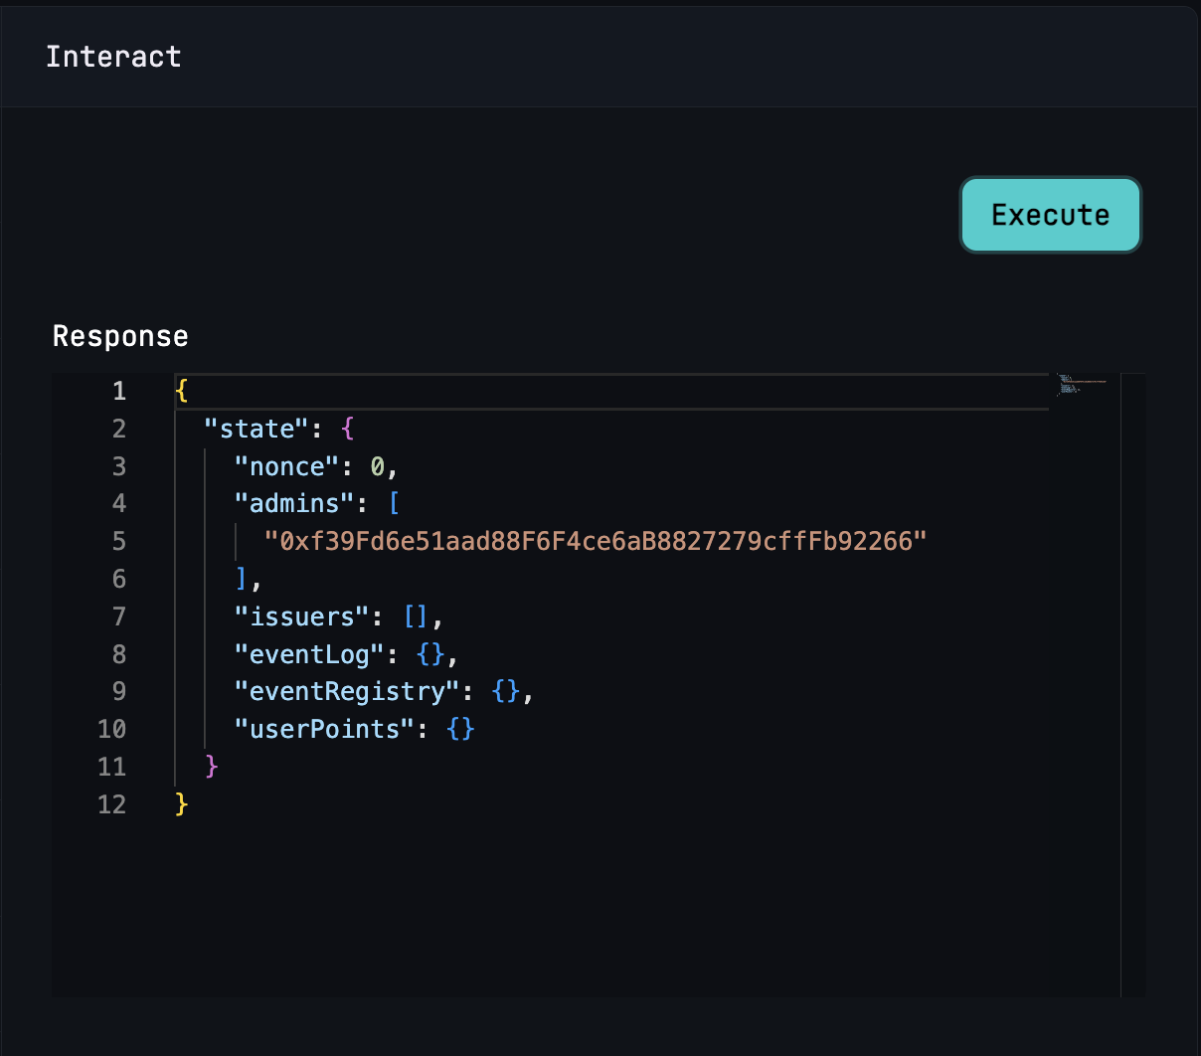Select the "state" key on line 2
Screen dimensions: 1201x1056
tap(257, 429)
